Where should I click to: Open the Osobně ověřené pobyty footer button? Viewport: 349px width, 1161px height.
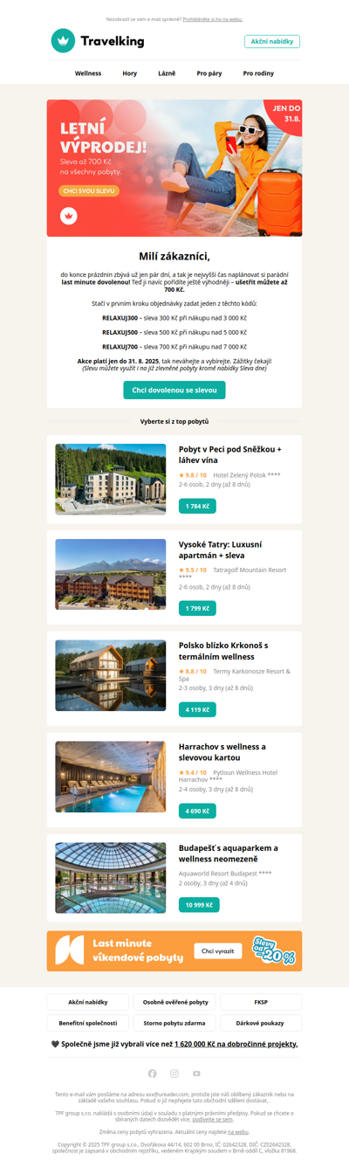[174, 1002]
